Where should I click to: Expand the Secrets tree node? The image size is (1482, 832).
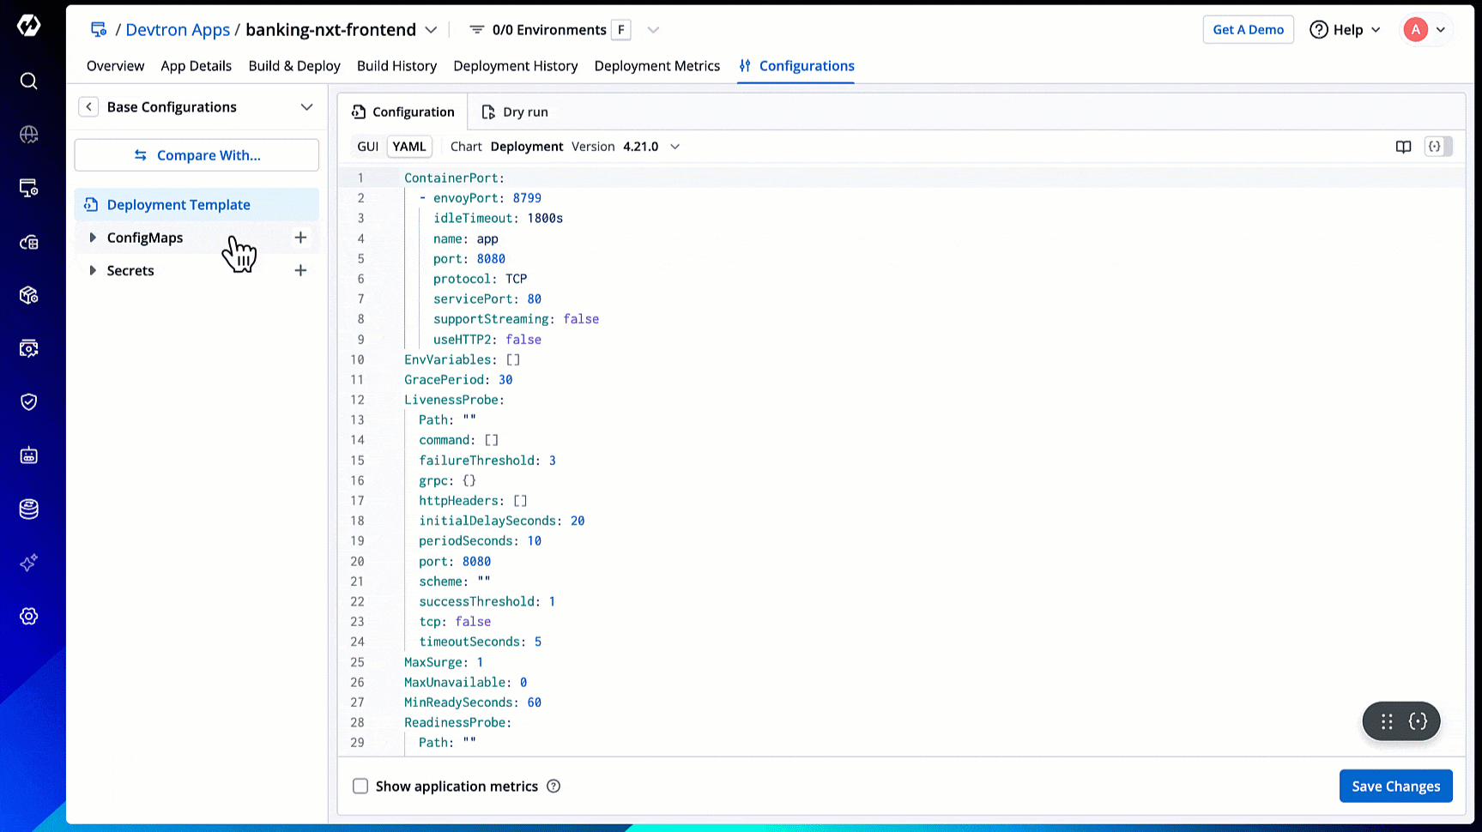pyautogui.click(x=93, y=270)
